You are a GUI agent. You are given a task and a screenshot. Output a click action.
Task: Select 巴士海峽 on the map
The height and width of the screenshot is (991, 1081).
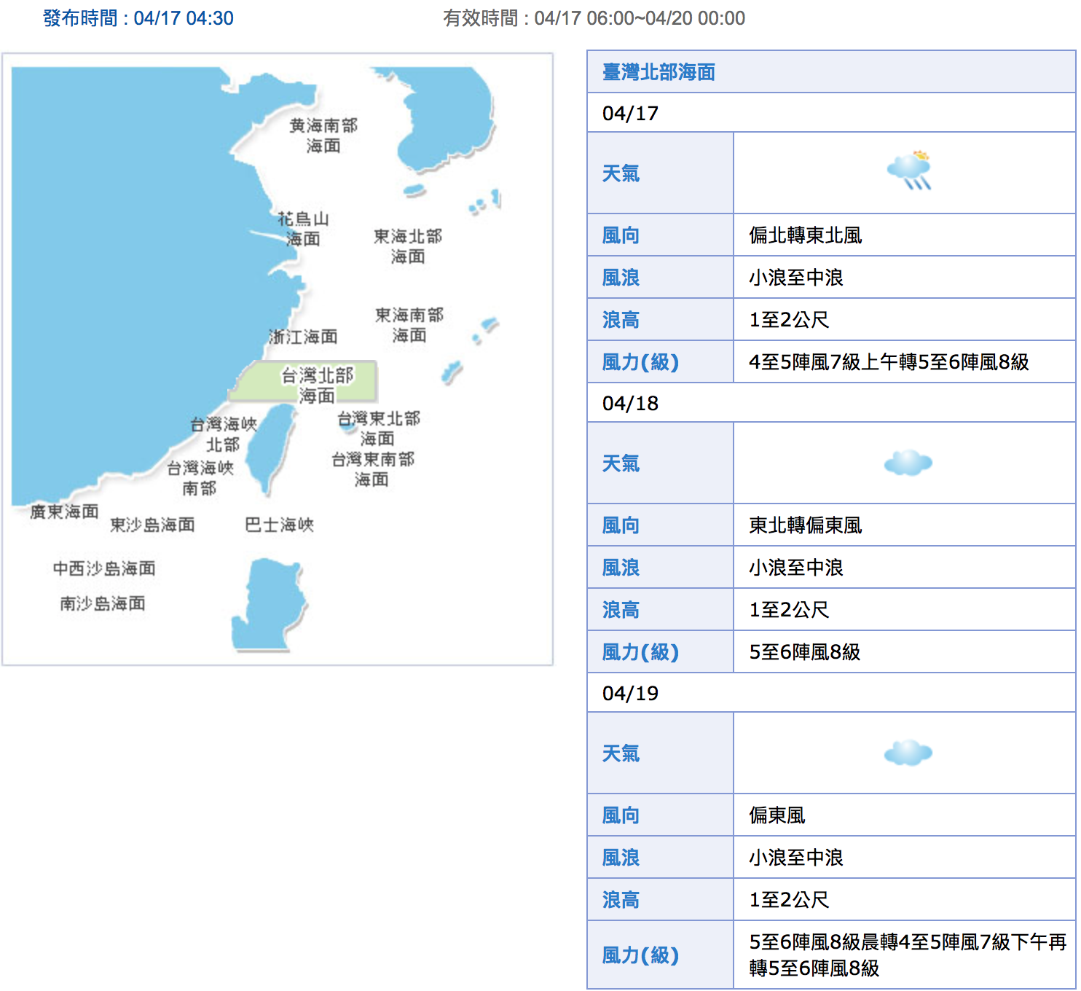(x=279, y=525)
